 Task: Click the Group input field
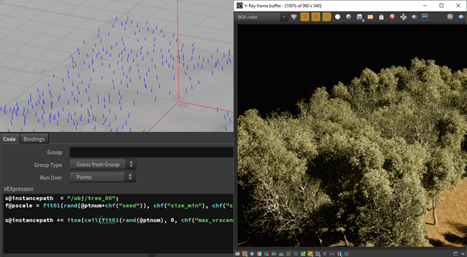[x=152, y=152]
